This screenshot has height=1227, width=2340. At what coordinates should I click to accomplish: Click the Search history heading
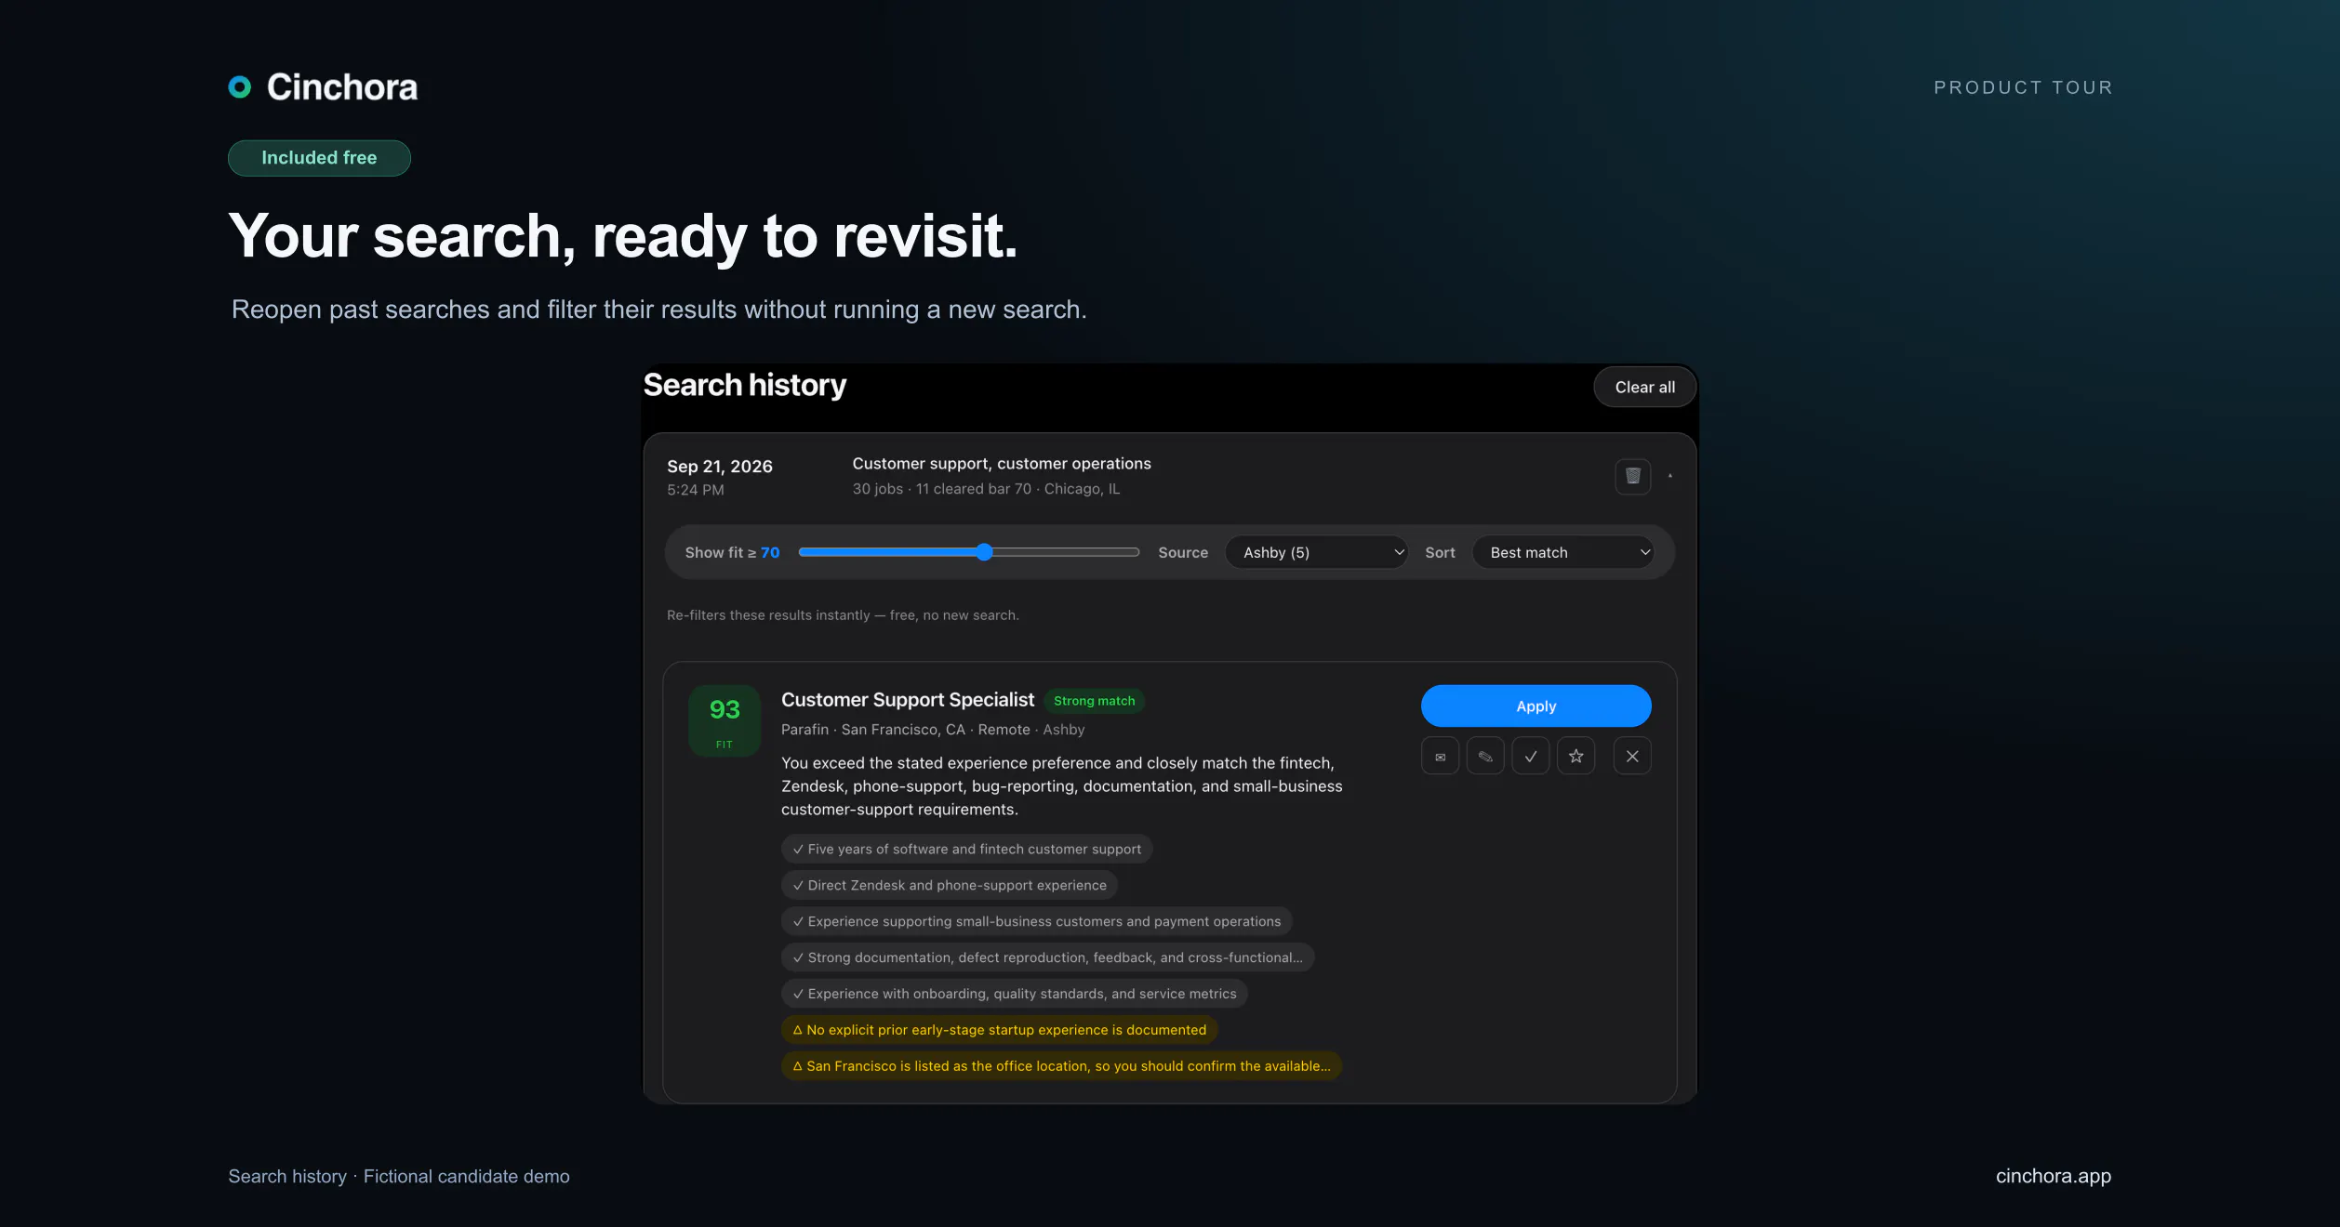744,385
